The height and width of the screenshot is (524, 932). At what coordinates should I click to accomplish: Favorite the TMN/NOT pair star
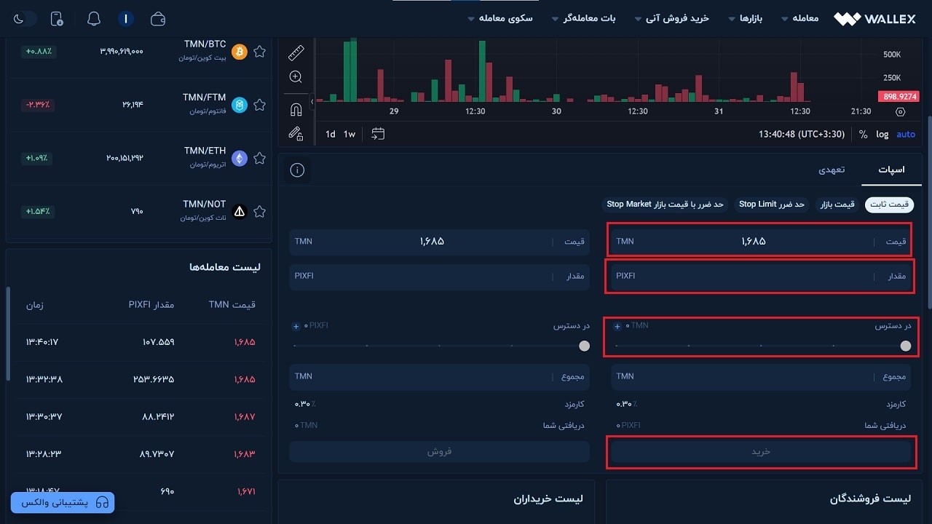(259, 212)
